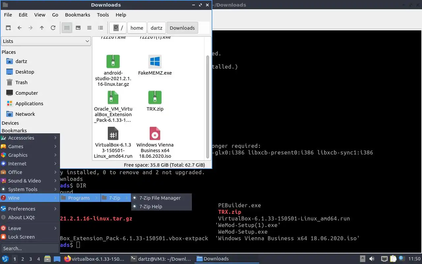Switch to compact list view
The width and height of the screenshot is (422, 264).
tap(89, 28)
